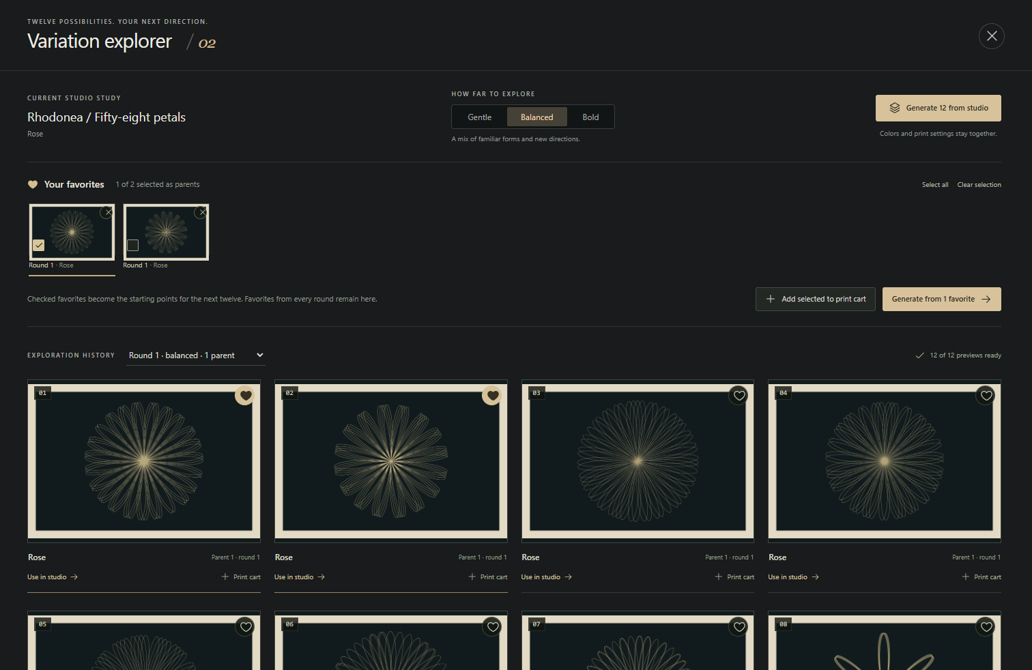Select the second favorite thumbnail image
1032x670 pixels.
tap(166, 232)
